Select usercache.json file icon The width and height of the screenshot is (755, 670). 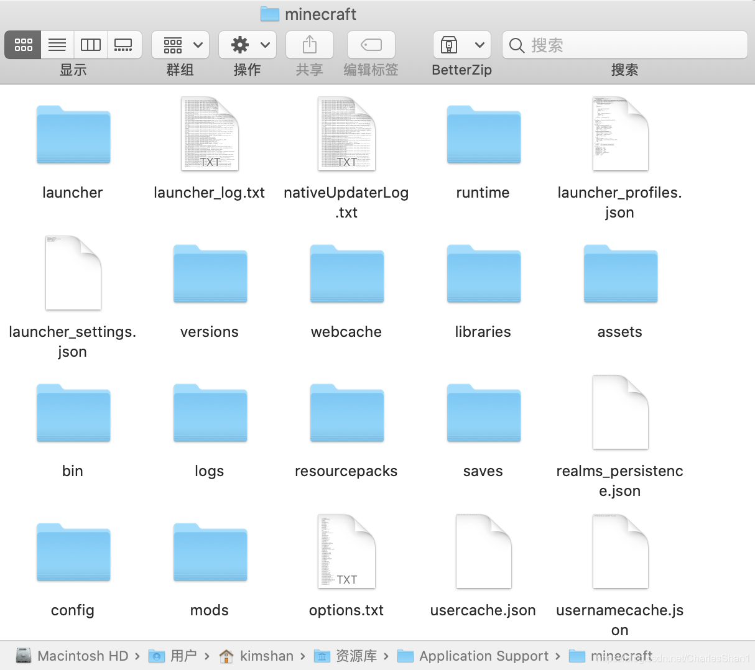pyautogui.click(x=484, y=551)
